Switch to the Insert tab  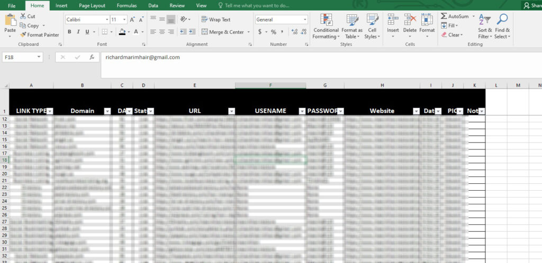tap(61, 5)
